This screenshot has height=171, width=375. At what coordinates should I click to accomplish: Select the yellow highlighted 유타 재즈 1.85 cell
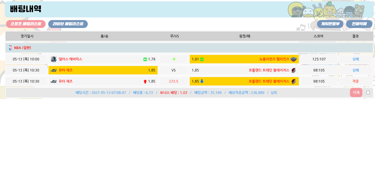pos(103,70)
